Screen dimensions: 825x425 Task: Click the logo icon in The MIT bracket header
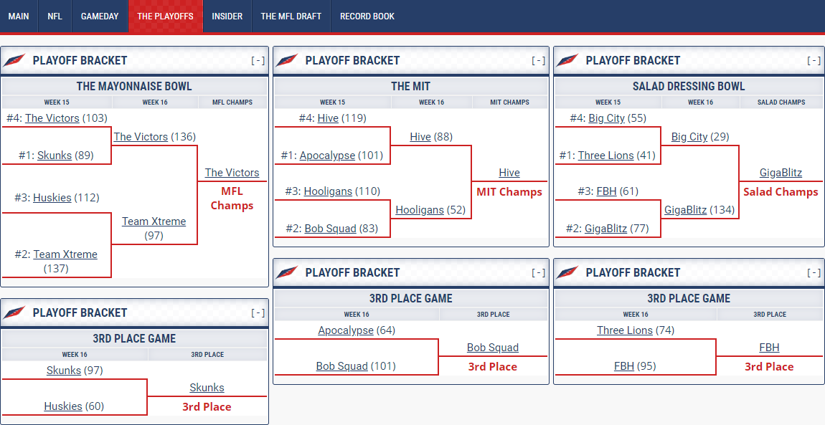[287, 61]
